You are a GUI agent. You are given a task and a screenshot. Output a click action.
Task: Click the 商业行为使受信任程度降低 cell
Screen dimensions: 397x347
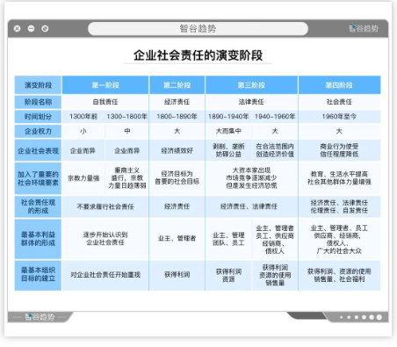pyautogui.click(x=339, y=150)
